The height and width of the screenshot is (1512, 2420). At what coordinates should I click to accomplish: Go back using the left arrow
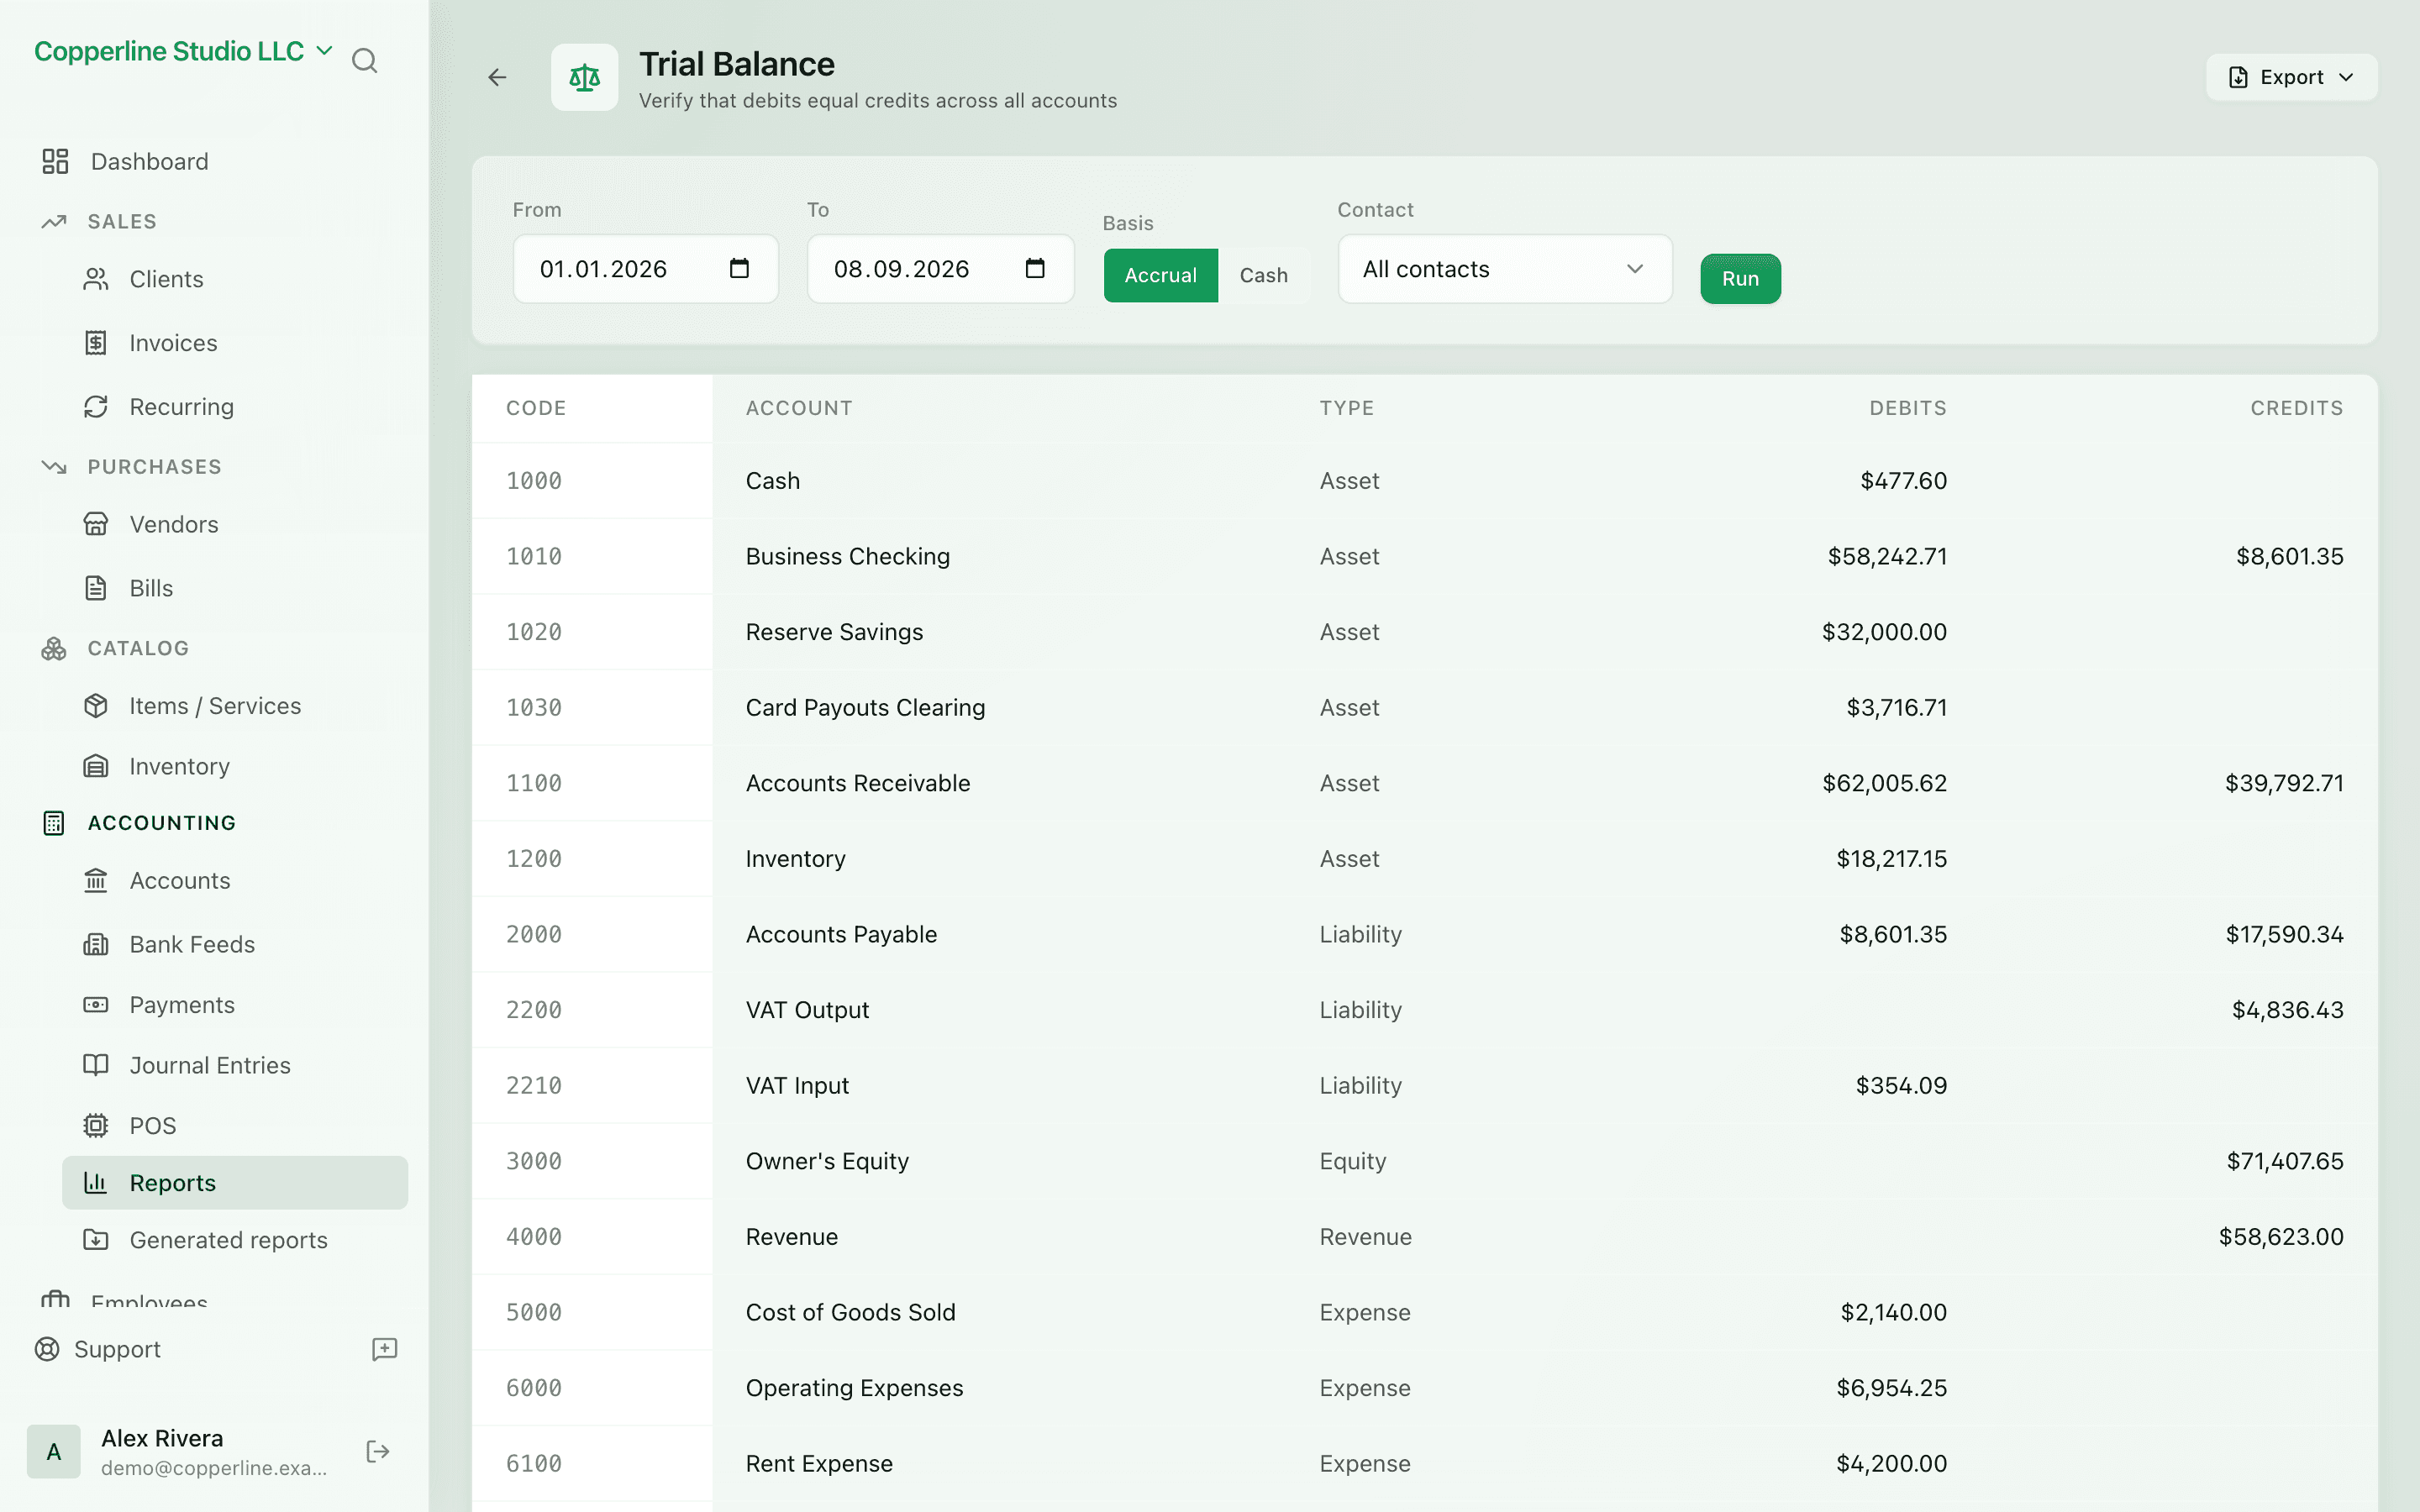point(497,77)
